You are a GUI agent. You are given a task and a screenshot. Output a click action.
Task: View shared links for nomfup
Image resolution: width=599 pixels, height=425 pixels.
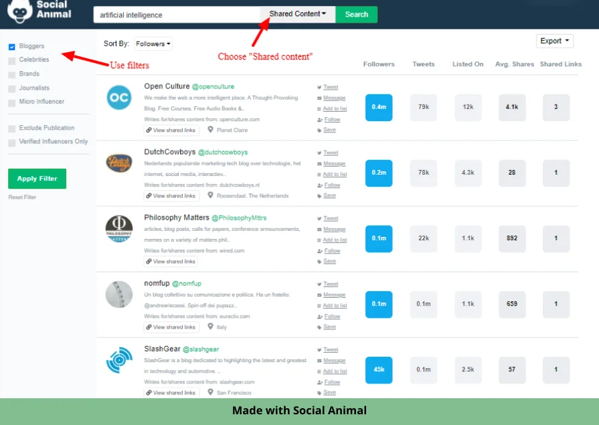click(x=171, y=327)
